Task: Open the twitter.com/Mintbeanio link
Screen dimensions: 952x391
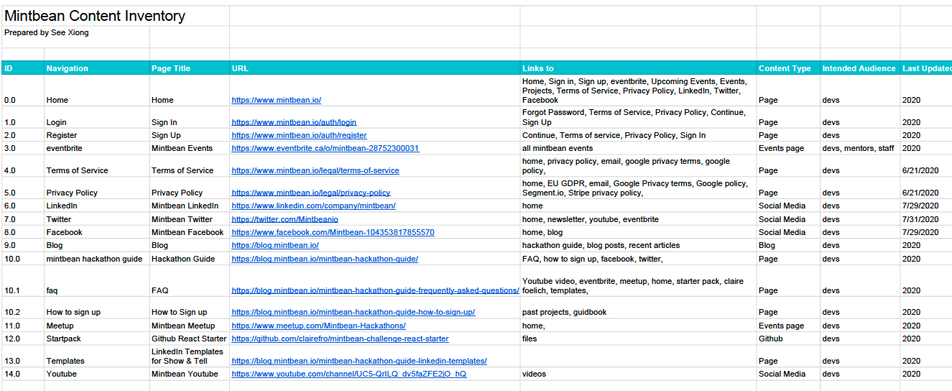Action: (285, 220)
